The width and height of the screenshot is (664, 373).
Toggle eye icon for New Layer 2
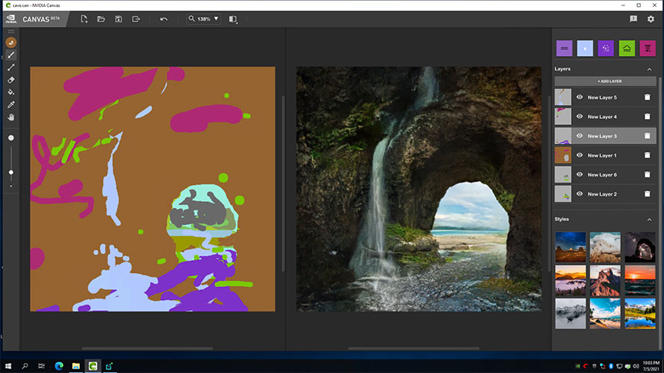[579, 194]
